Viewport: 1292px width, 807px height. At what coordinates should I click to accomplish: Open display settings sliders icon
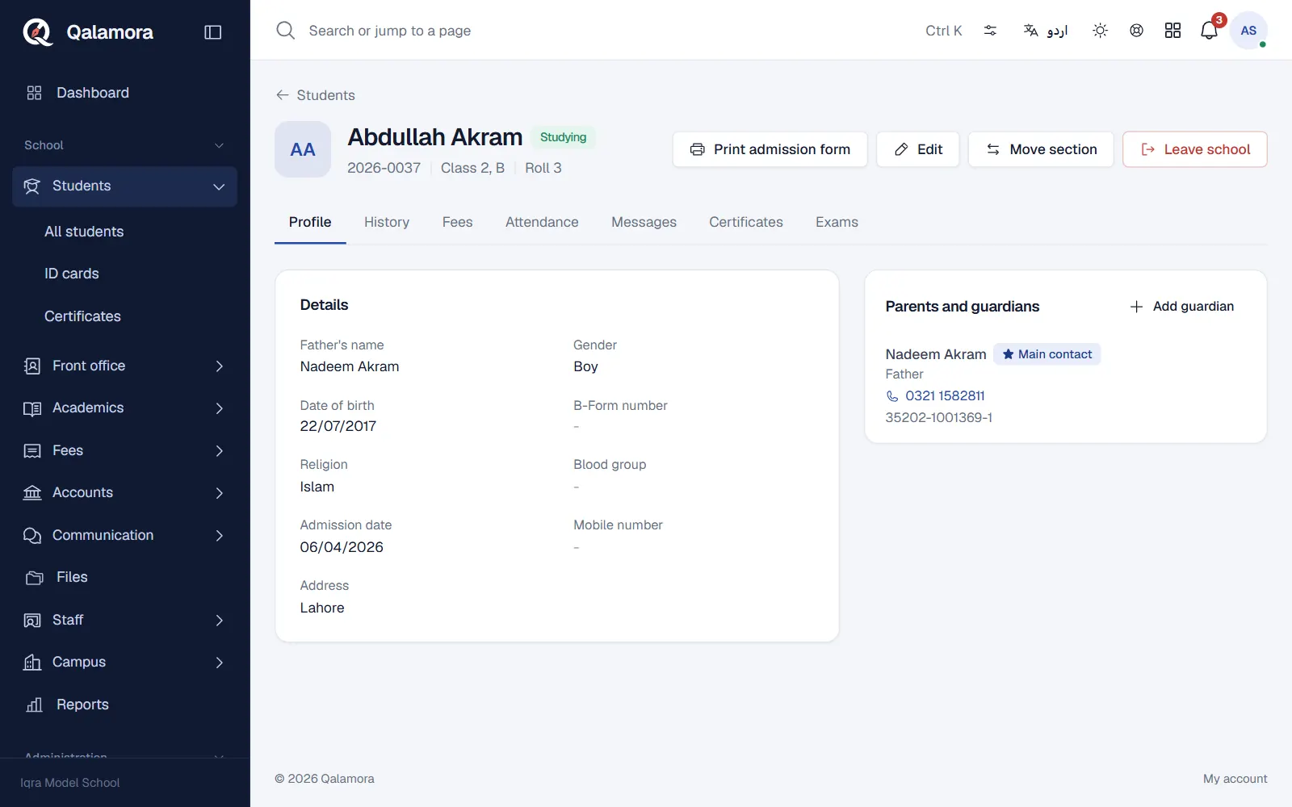point(990,31)
